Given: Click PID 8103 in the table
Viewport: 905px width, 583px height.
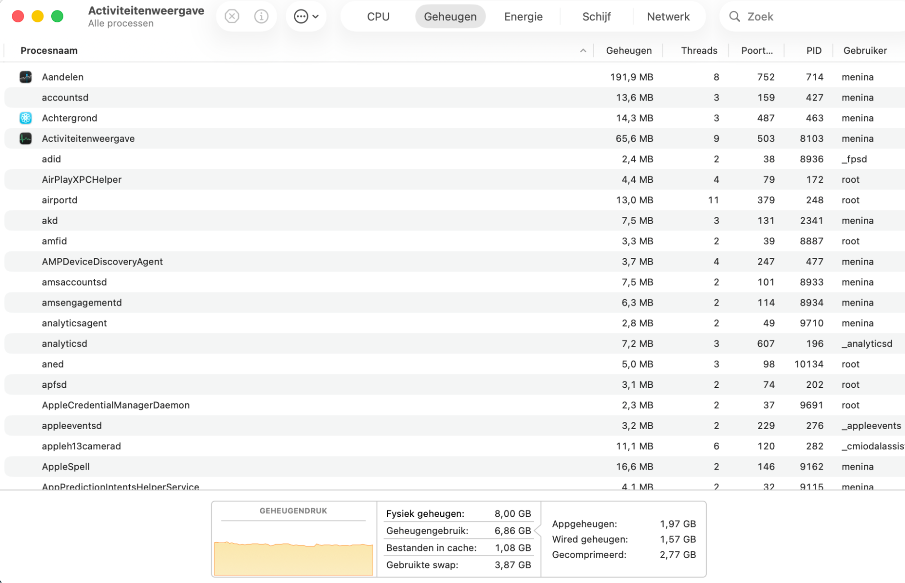Looking at the screenshot, I should (811, 139).
